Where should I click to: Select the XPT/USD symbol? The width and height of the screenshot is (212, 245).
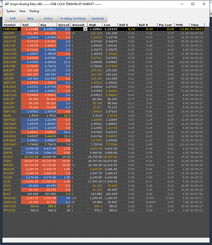point(9,211)
